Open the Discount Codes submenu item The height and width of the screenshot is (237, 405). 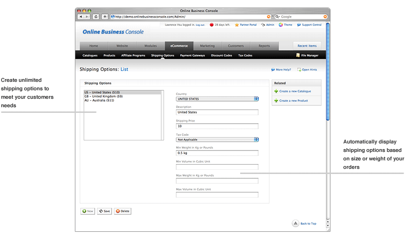(221, 55)
